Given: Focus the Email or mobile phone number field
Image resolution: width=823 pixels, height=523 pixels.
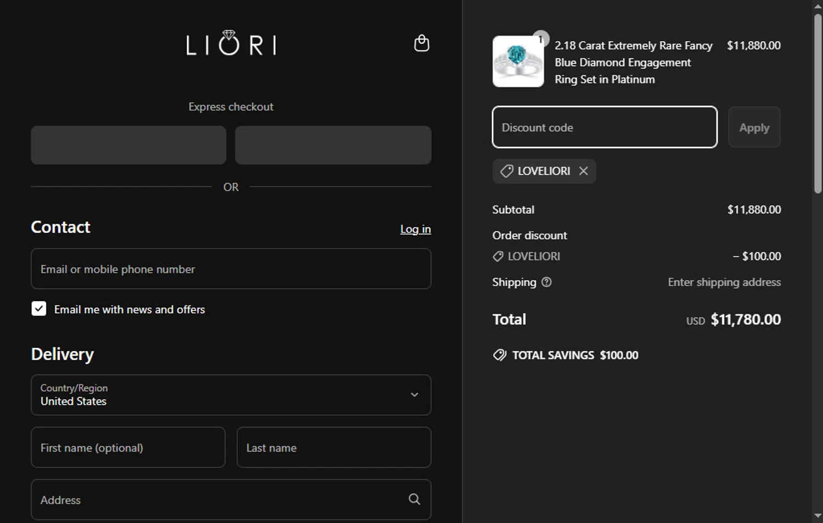Looking at the screenshot, I should [x=231, y=269].
